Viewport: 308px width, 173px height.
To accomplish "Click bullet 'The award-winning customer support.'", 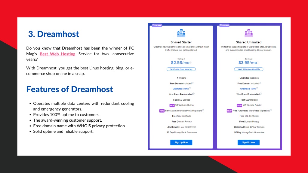I will pos(68,120).
